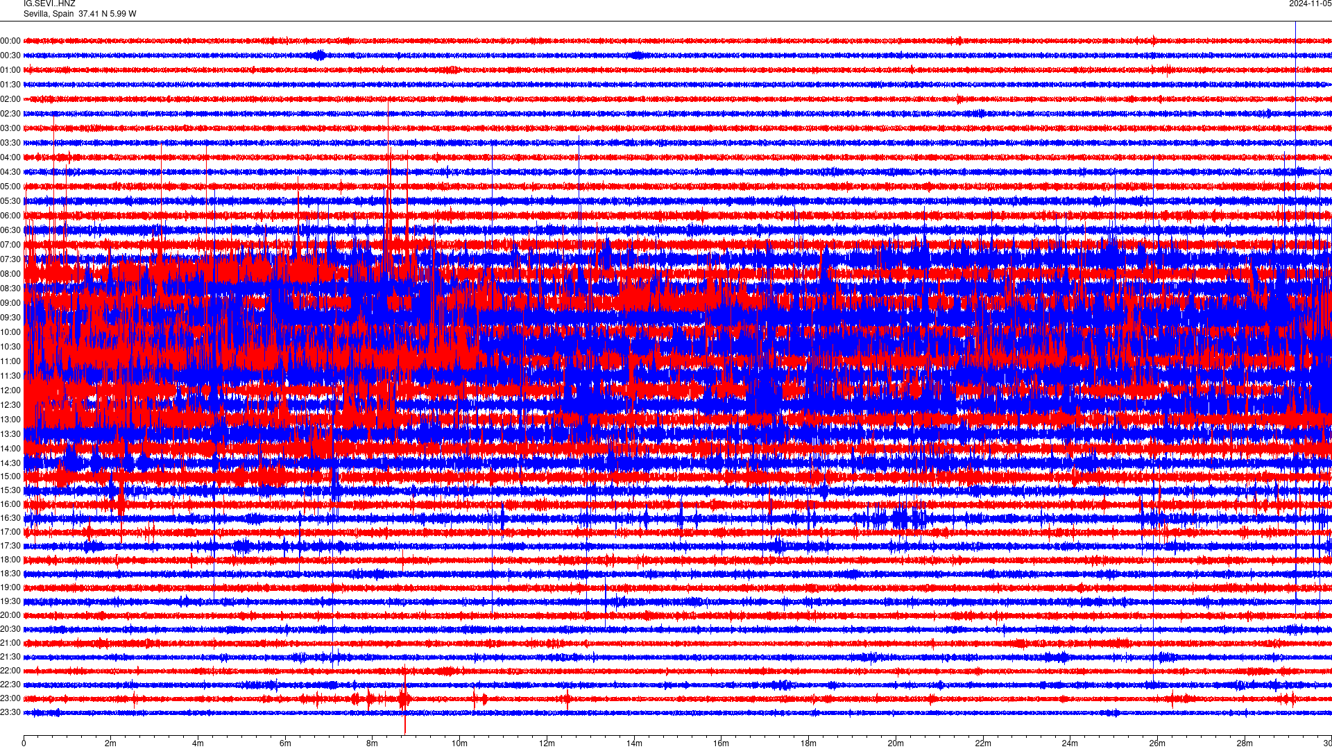
Task: Select the 09:00 row label
Action: click(x=10, y=303)
